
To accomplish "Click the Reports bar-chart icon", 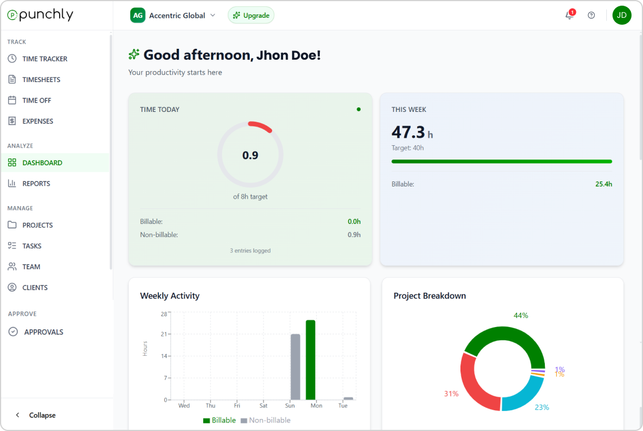I will (x=13, y=183).
